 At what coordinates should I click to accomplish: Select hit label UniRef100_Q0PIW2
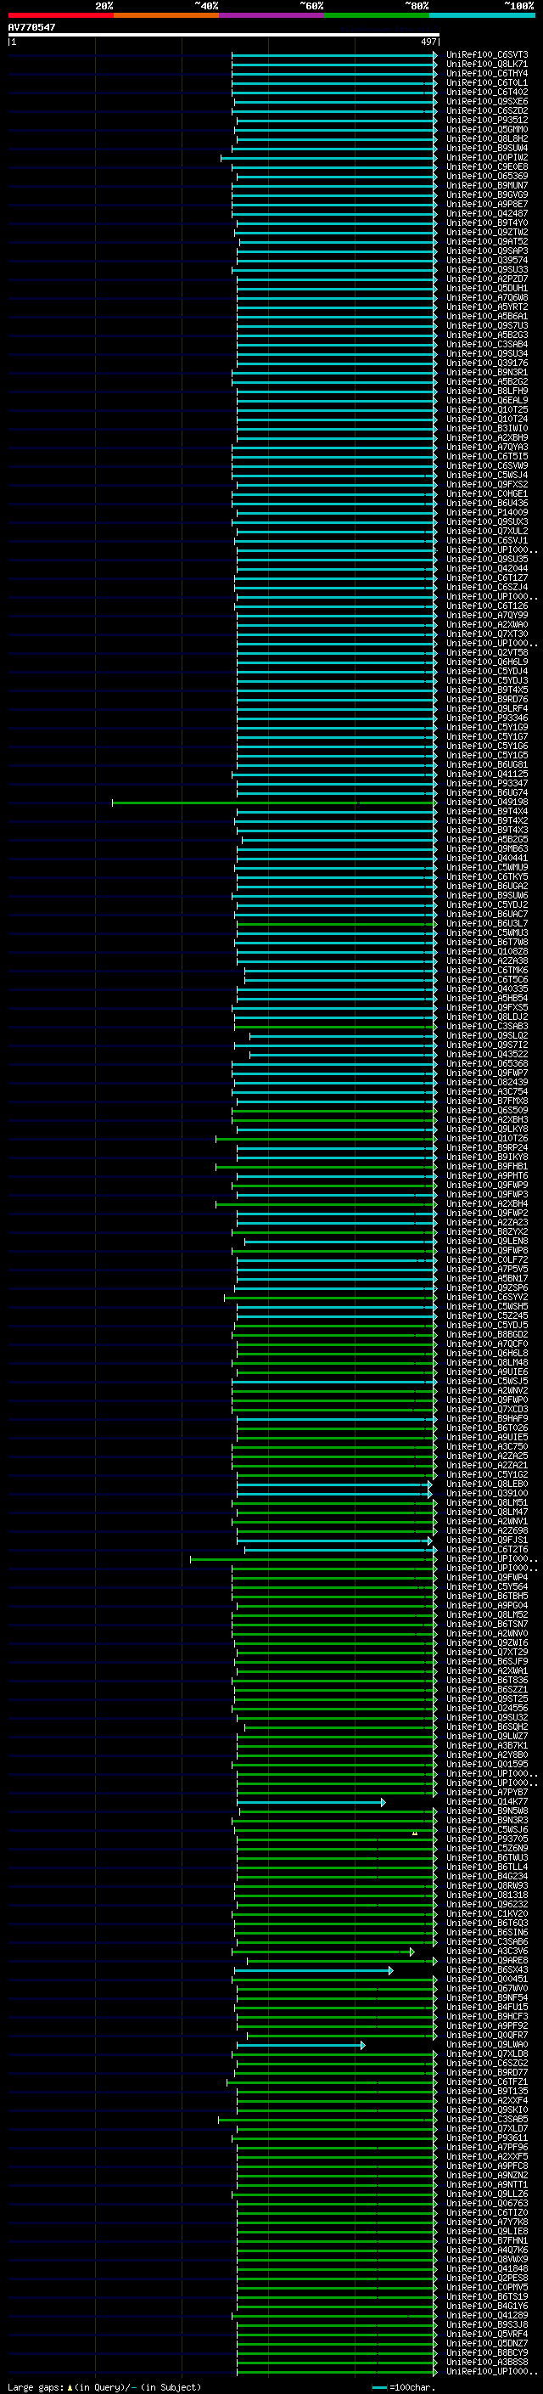tap(487, 158)
